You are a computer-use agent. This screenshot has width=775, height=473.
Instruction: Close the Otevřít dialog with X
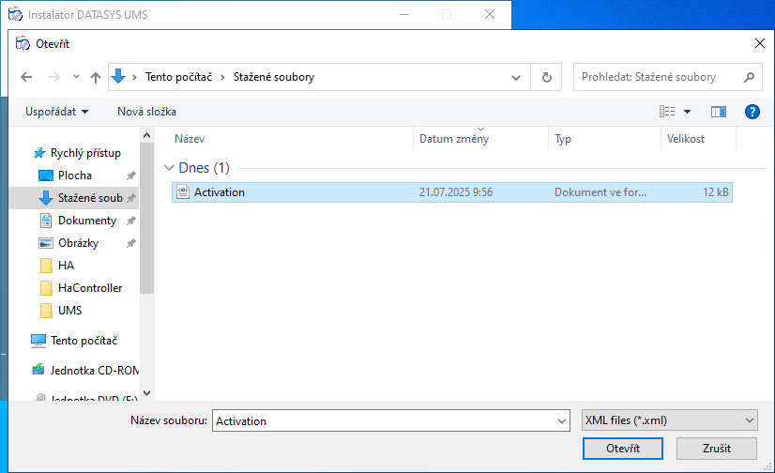tap(760, 43)
